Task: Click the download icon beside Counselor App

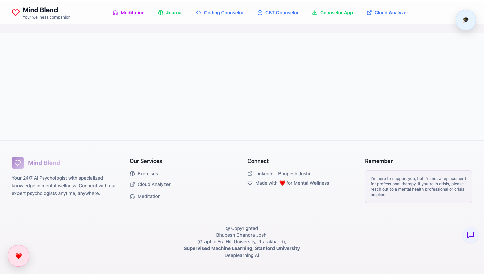Action: tap(315, 13)
